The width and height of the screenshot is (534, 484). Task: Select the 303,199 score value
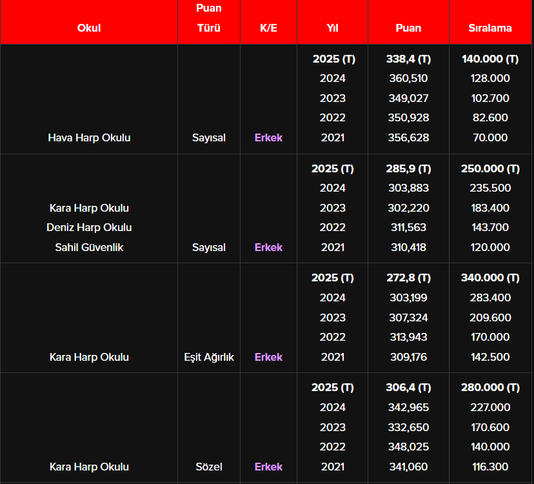(408, 298)
